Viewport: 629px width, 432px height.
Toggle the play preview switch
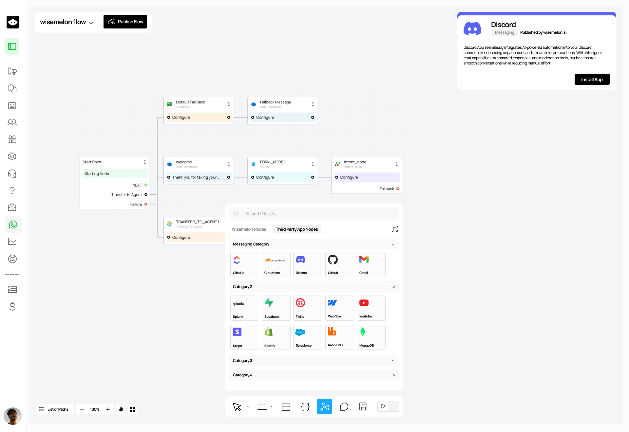tap(388, 406)
